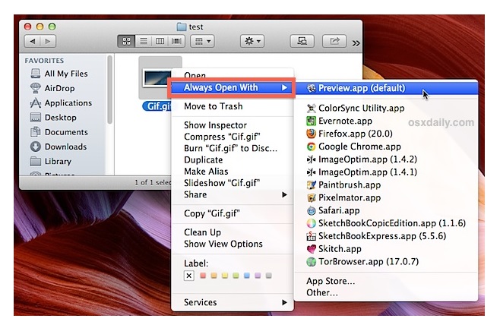The height and width of the screenshot is (328, 500).
Task: Click the screen sharing toolbar icon
Action: 302,41
